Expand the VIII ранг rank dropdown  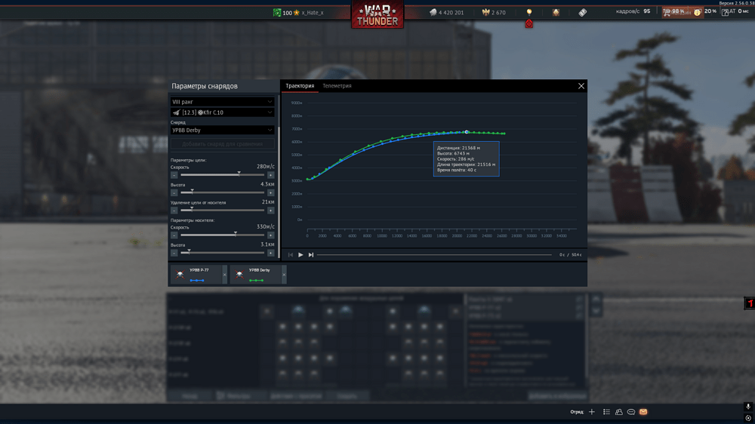222,102
